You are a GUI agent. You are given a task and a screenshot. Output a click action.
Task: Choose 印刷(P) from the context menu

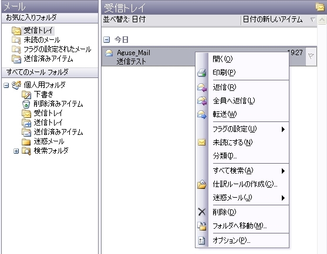pos(242,73)
